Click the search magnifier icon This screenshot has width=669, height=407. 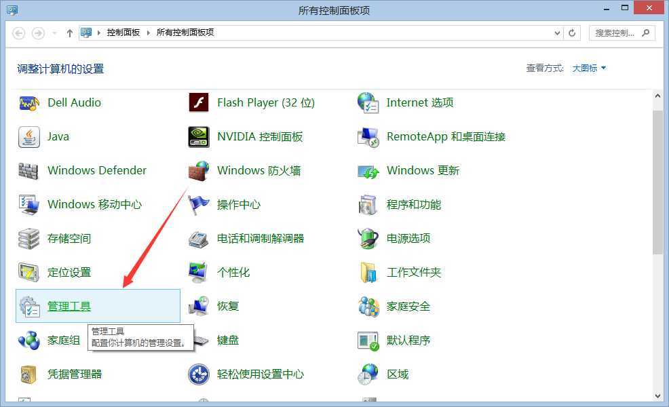pos(646,33)
